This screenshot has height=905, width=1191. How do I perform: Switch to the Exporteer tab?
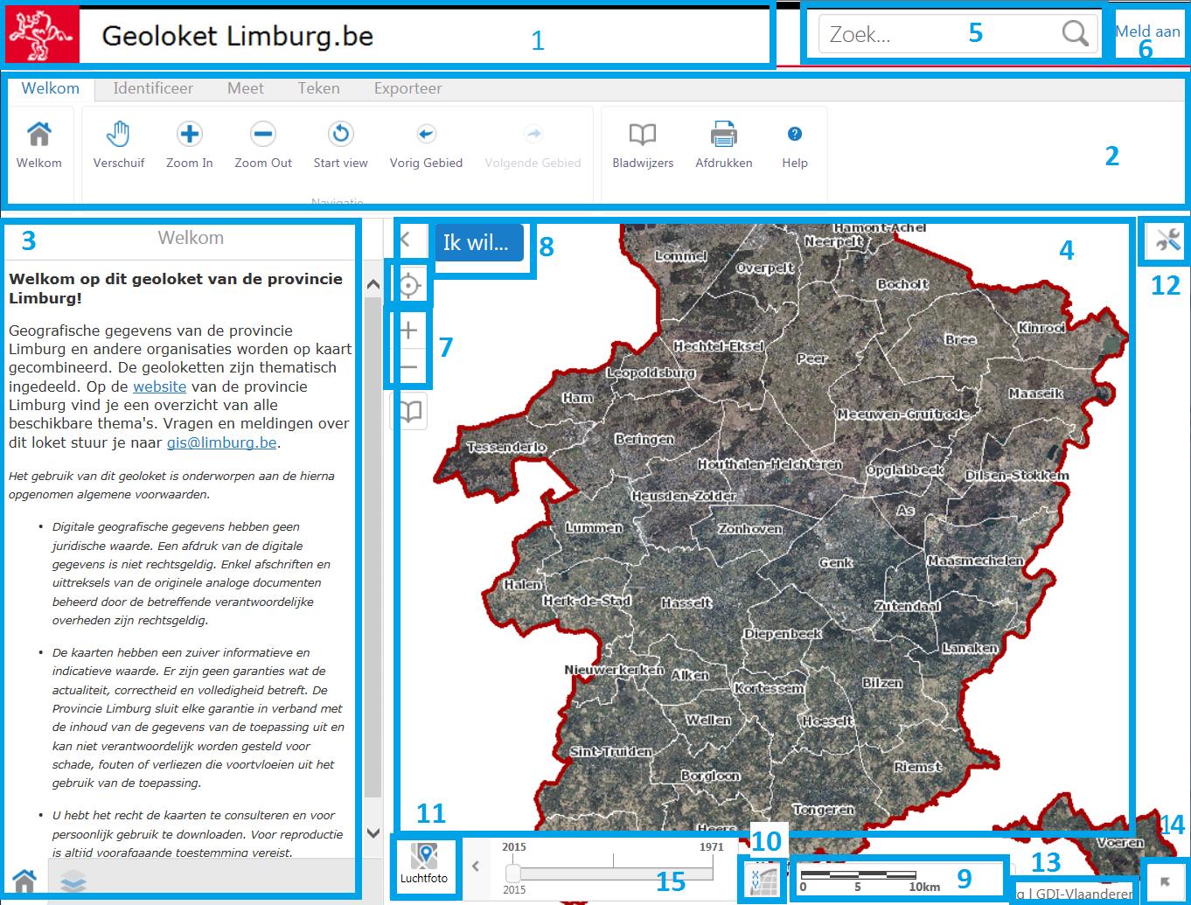pos(407,88)
